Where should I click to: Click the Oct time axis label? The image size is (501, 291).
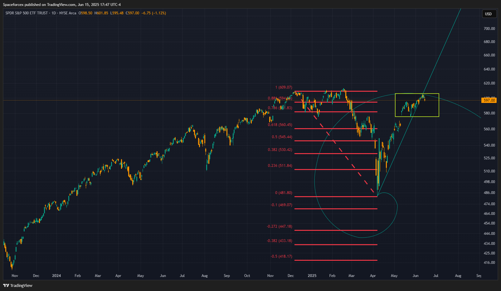tap(247, 275)
